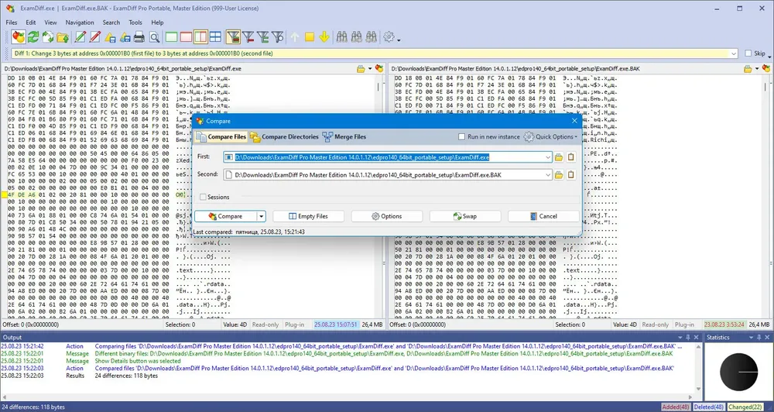Click right pane header apple compare icon
This screenshot has height=412, width=774.
click(766, 69)
